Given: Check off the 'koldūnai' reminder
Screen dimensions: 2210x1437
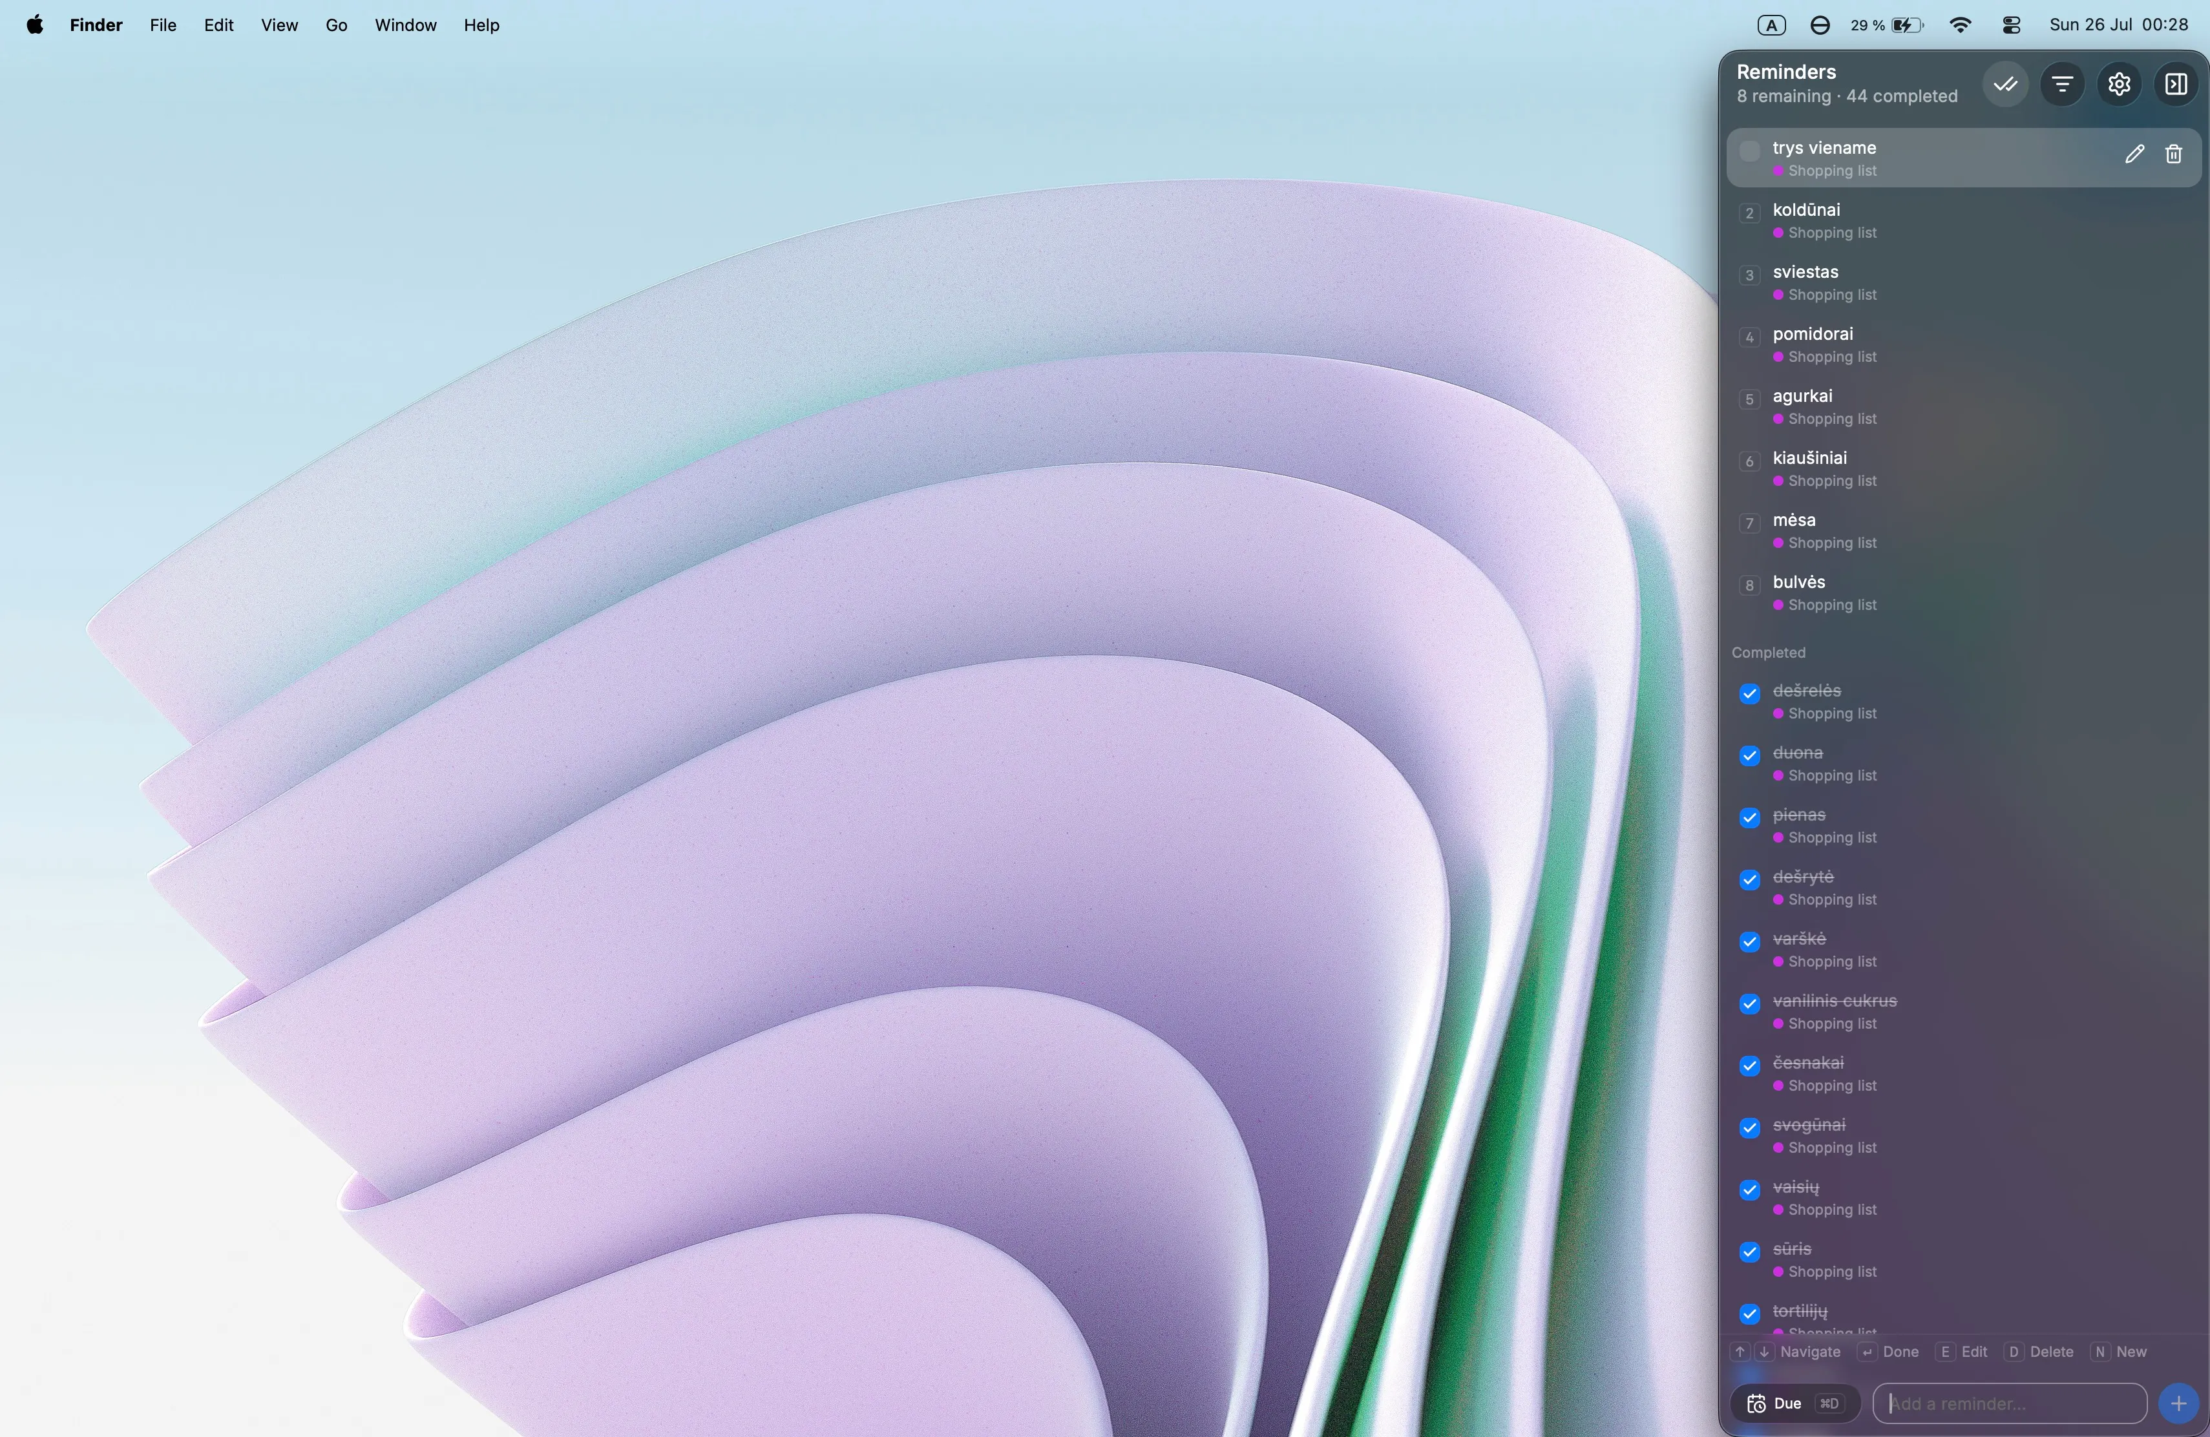Looking at the screenshot, I should coord(1749,213).
